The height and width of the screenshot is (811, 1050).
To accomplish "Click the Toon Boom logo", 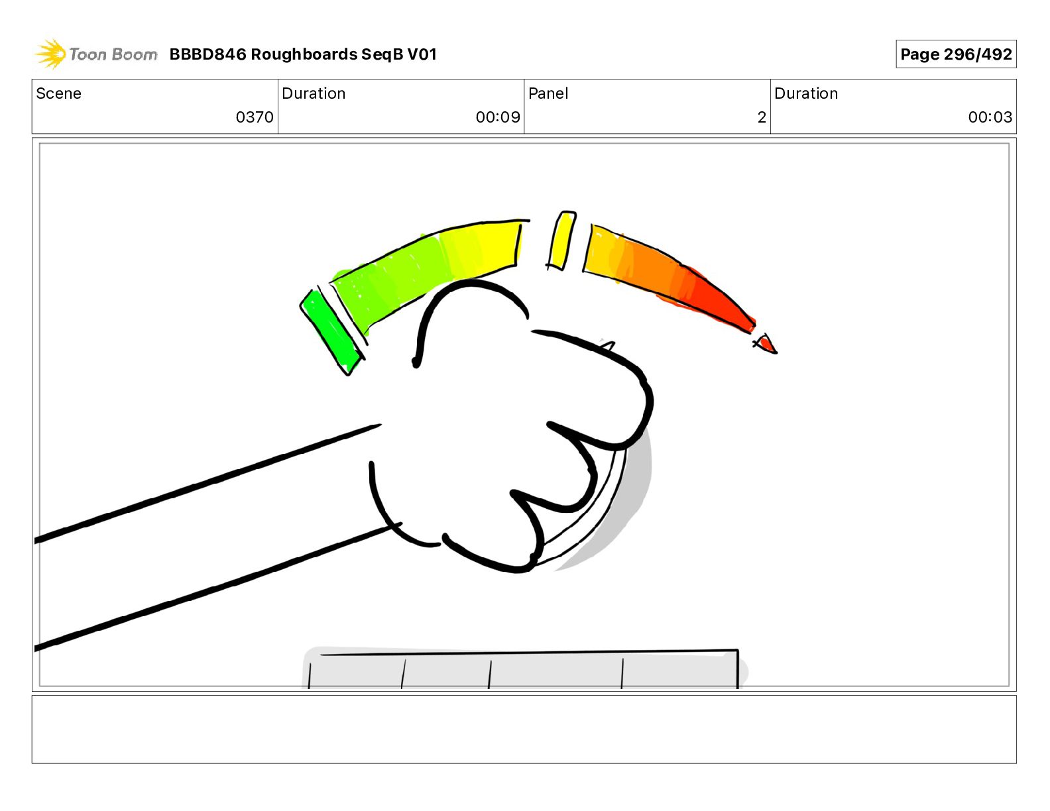I will click(x=96, y=54).
